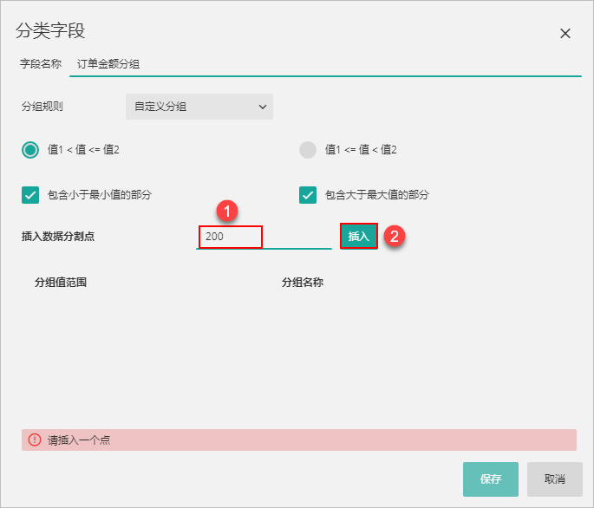
Task: Open the 自定义分组 grouping rule dropdown
Action: (x=199, y=107)
